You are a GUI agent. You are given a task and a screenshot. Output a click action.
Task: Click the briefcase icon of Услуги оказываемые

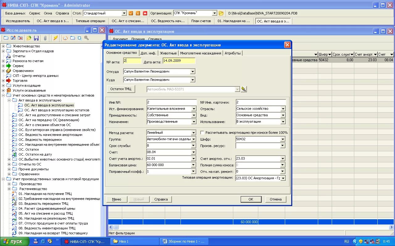9,90
